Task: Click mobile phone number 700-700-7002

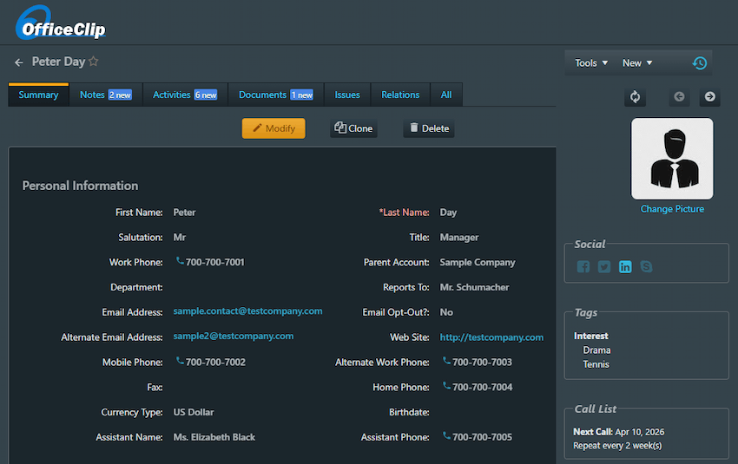Action: click(215, 362)
